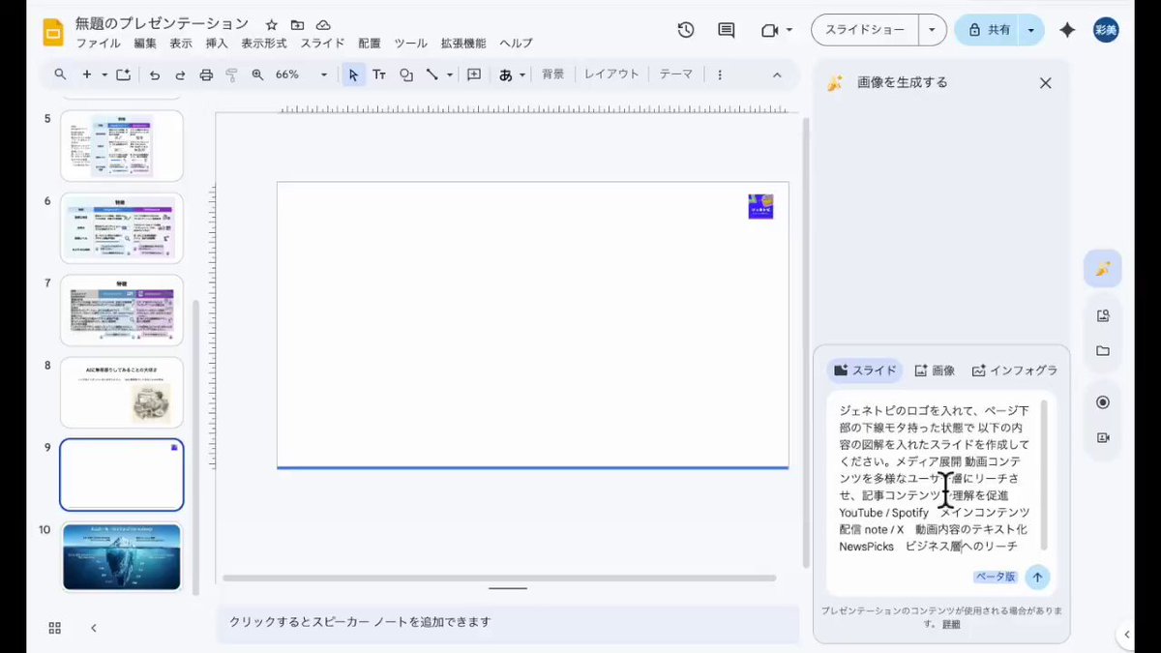Switch to grid view of slides
This screenshot has height=653, width=1161.
55,628
